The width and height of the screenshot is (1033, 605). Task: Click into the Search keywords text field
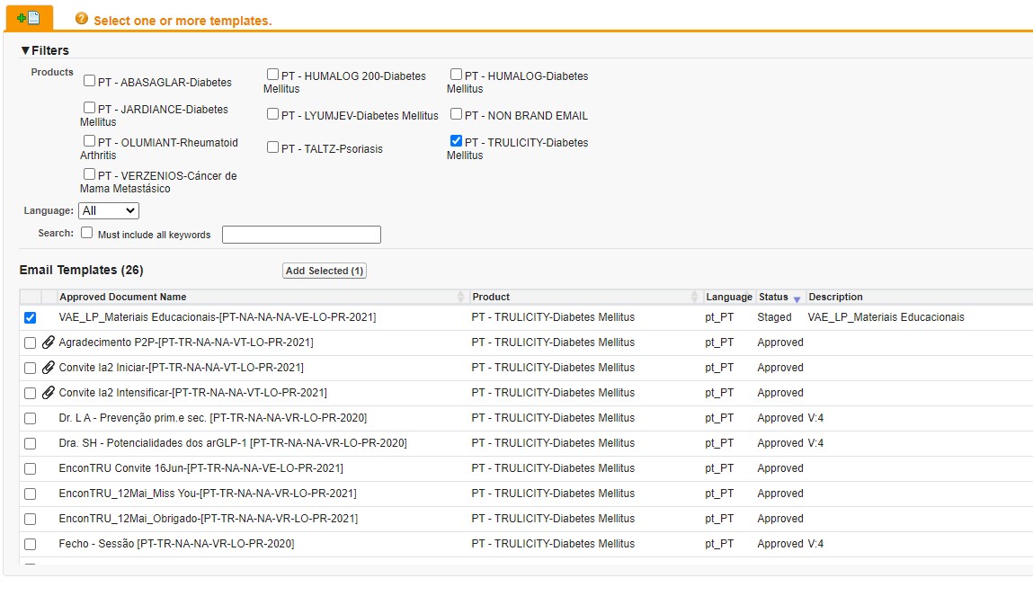(301, 235)
